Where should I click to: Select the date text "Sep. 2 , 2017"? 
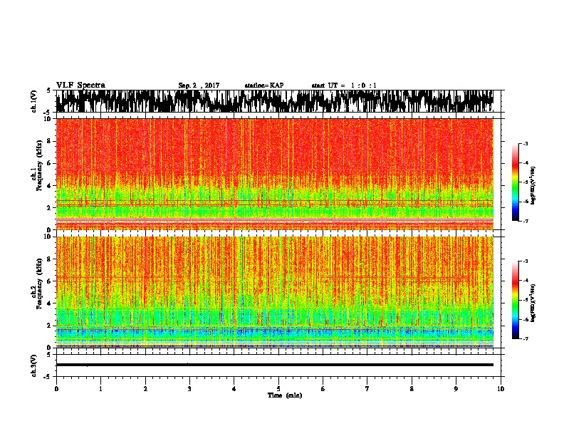199,85
